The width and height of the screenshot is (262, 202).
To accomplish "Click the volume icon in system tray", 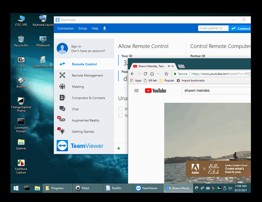I will coord(230,188).
